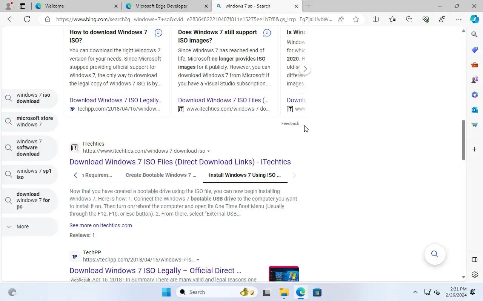483x301 pixels.
Task: Refresh the current page
Action: pyautogui.click(x=27, y=19)
